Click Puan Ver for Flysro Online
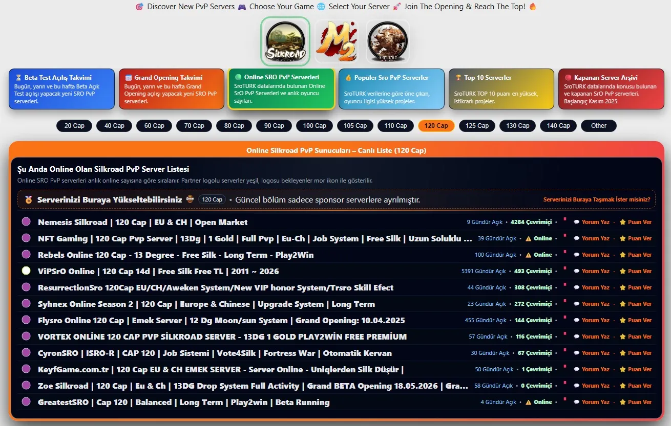This screenshot has width=671, height=426. coord(636,320)
